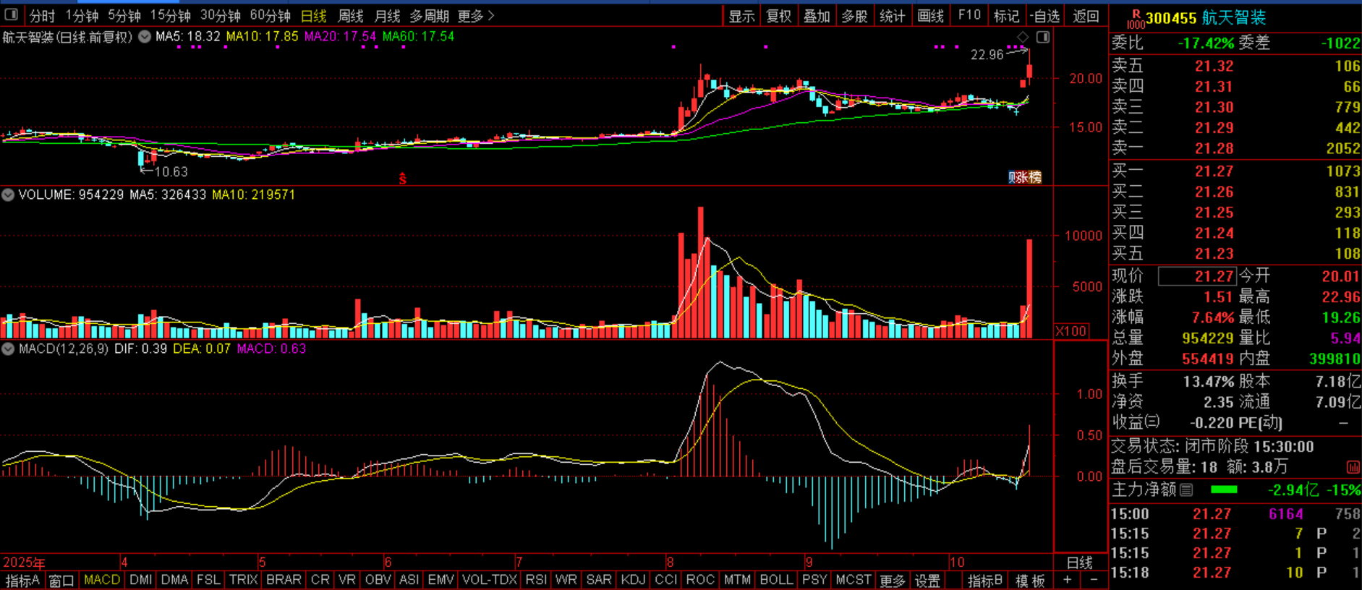The height and width of the screenshot is (590, 1362).
Task: Open the 画线 drawing tools
Action: [930, 15]
